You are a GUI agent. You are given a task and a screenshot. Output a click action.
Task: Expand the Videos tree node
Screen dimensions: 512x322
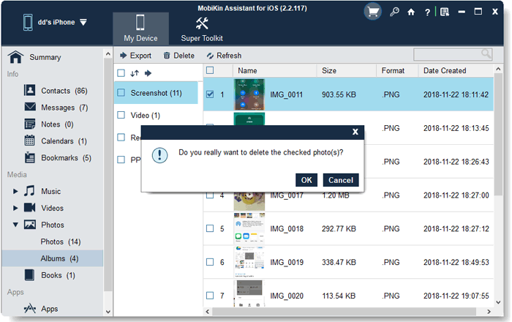tap(15, 208)
